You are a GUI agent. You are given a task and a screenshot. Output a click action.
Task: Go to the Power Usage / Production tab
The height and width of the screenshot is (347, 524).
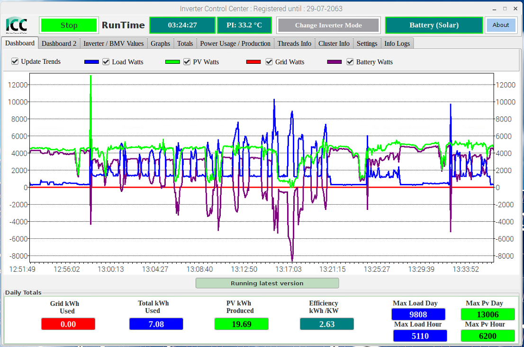point(235,43)
